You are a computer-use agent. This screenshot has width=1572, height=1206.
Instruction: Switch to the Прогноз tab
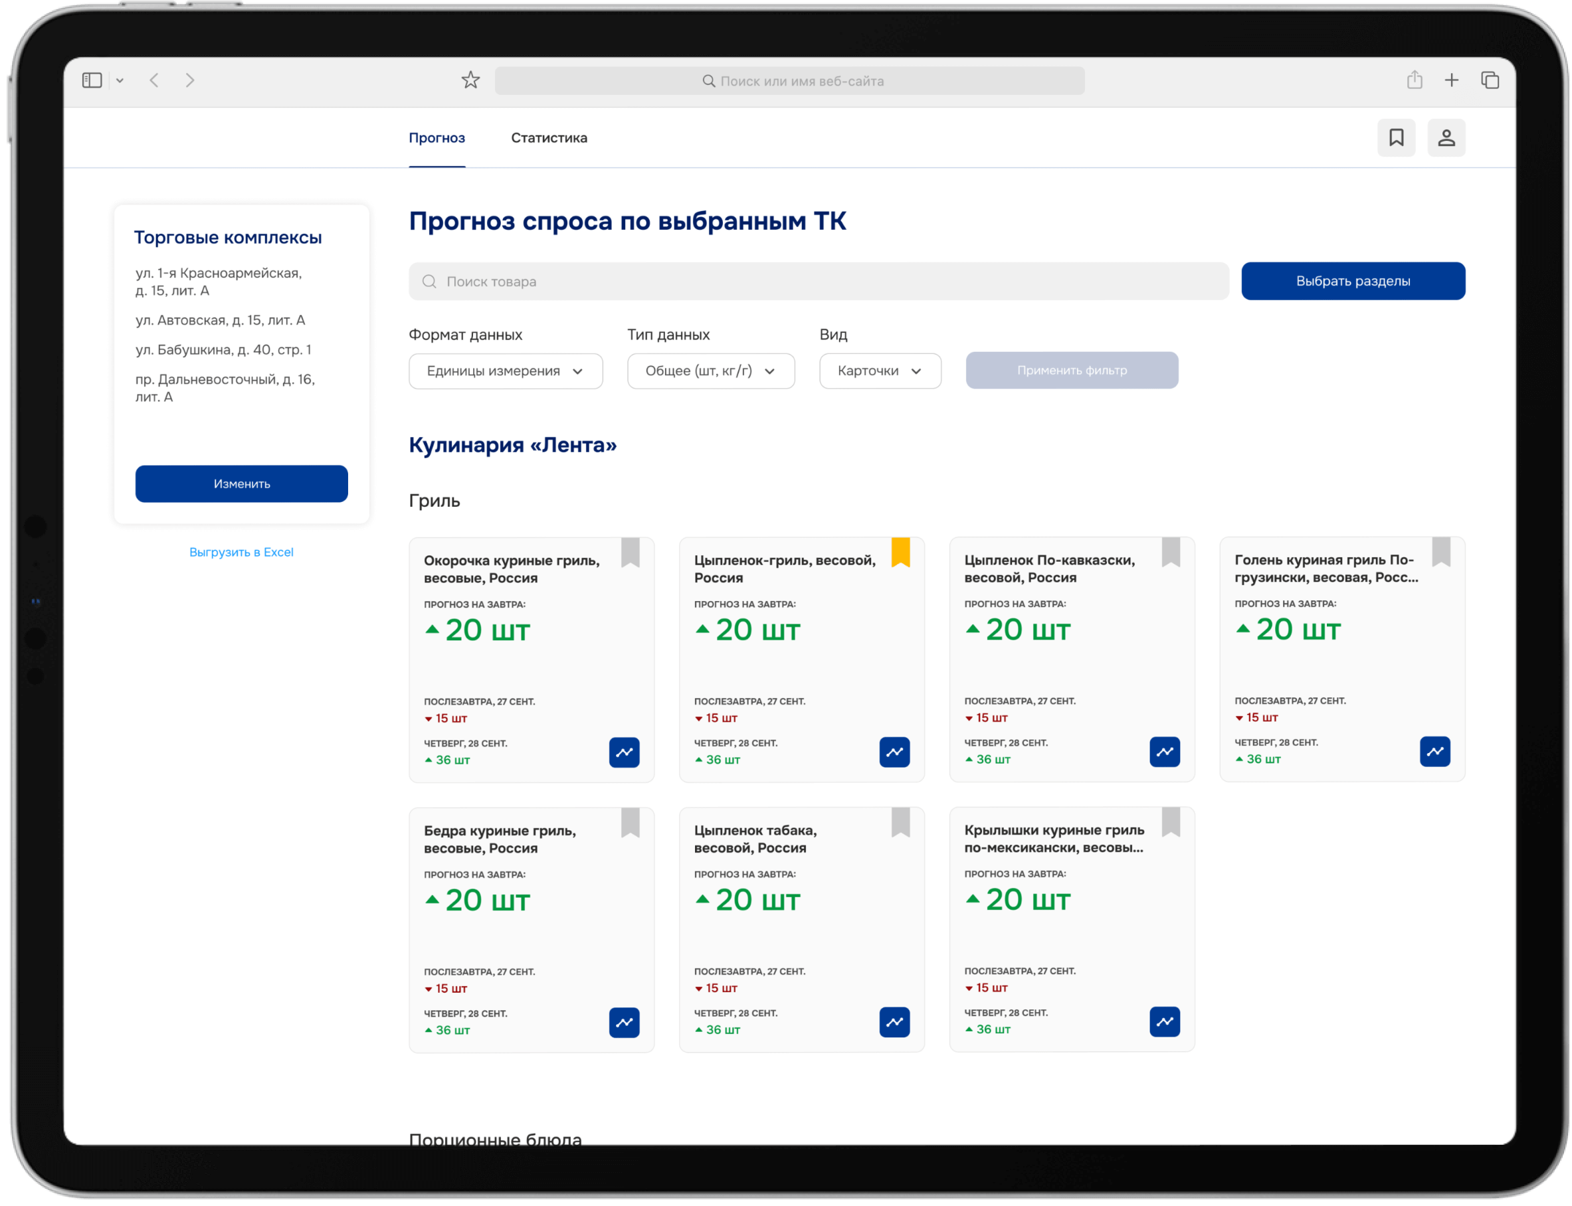click(x=437, y=138)
